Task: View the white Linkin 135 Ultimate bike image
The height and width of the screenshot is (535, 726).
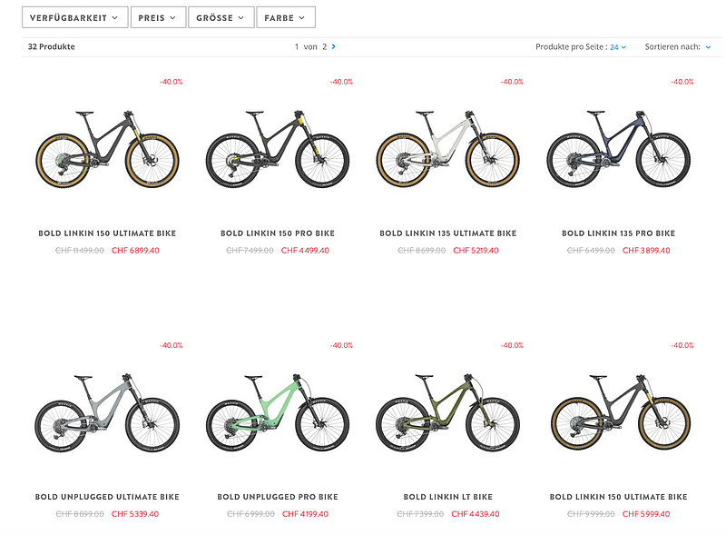Action: click(x=447, y=148)
